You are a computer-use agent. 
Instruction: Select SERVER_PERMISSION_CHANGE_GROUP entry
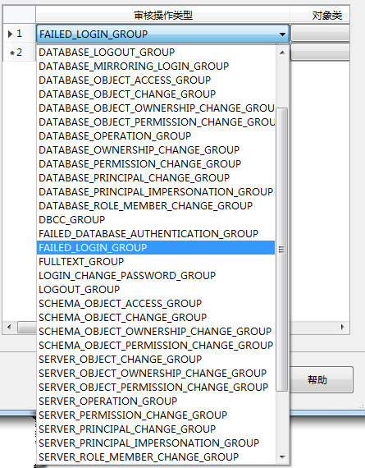click(156, 415)
